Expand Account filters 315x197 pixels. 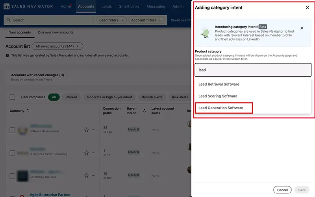coord(146,20)
